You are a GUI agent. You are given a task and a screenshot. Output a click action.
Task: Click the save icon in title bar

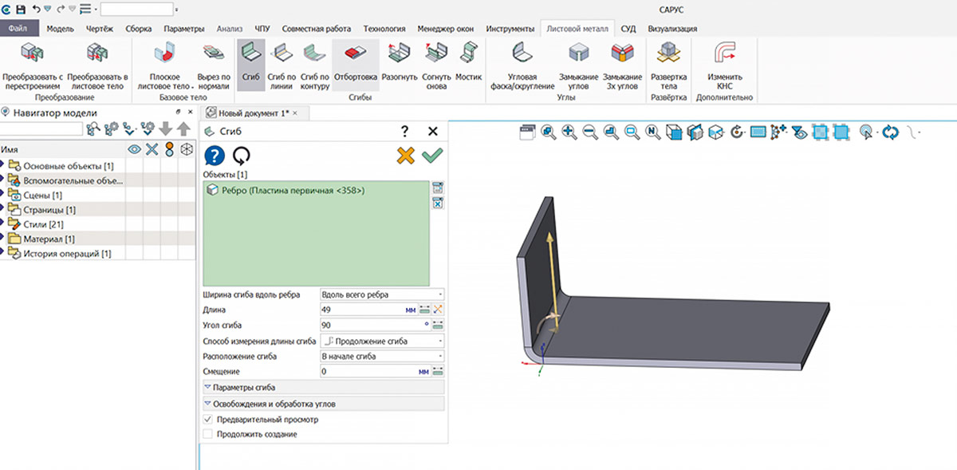[x=21, y=9]
